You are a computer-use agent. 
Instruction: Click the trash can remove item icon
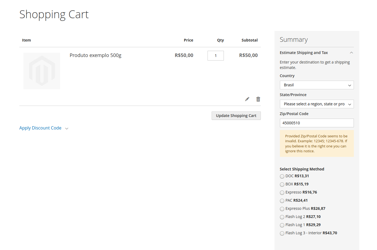point(258,99)
